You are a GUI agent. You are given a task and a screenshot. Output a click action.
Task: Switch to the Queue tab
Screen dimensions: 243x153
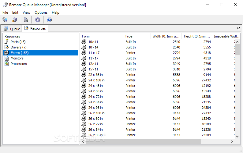(x=12, y=29)
